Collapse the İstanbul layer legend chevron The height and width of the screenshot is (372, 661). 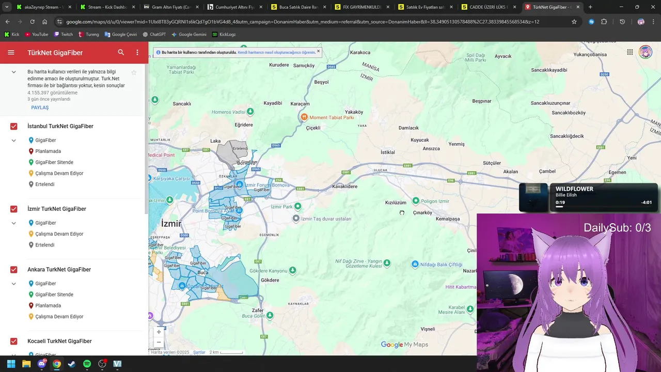(x=14, y=141)
